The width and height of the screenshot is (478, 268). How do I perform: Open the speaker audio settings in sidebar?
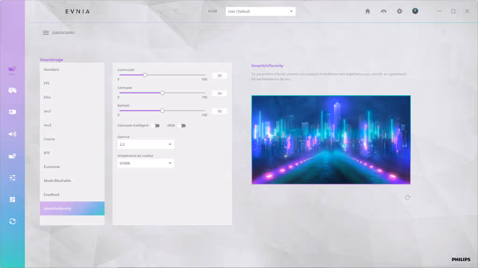click(x=13, y=134)
